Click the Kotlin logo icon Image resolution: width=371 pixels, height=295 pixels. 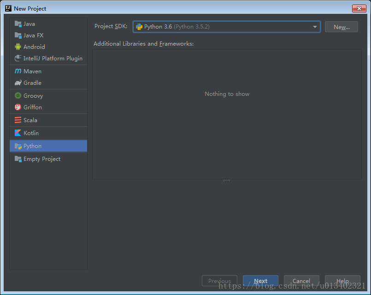coord(18,133)
